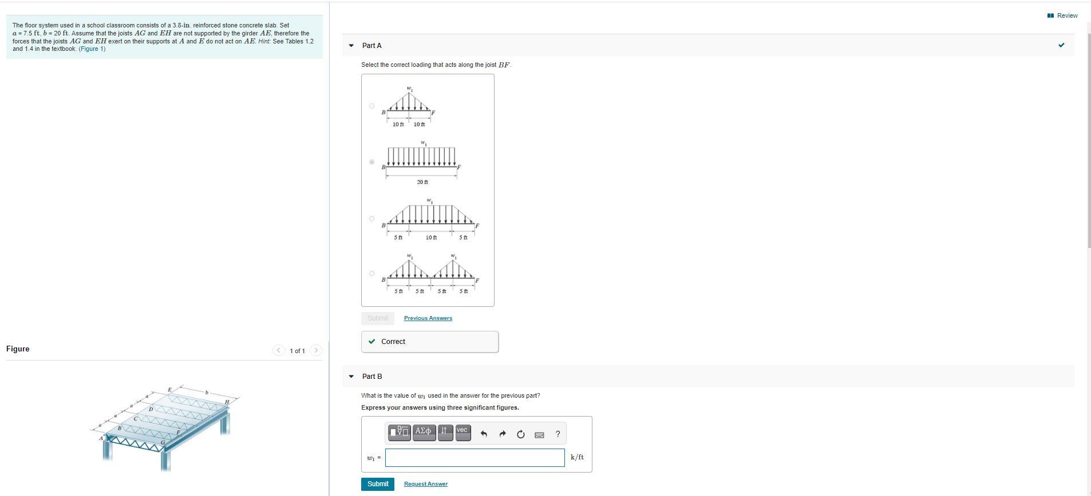Click the Review link text
Image resolution: width=1091 pixels, height=496 pixels.
[1067, 15]
